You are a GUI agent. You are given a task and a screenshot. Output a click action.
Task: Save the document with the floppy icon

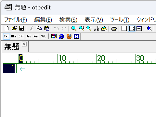click(x=21, y=28)
